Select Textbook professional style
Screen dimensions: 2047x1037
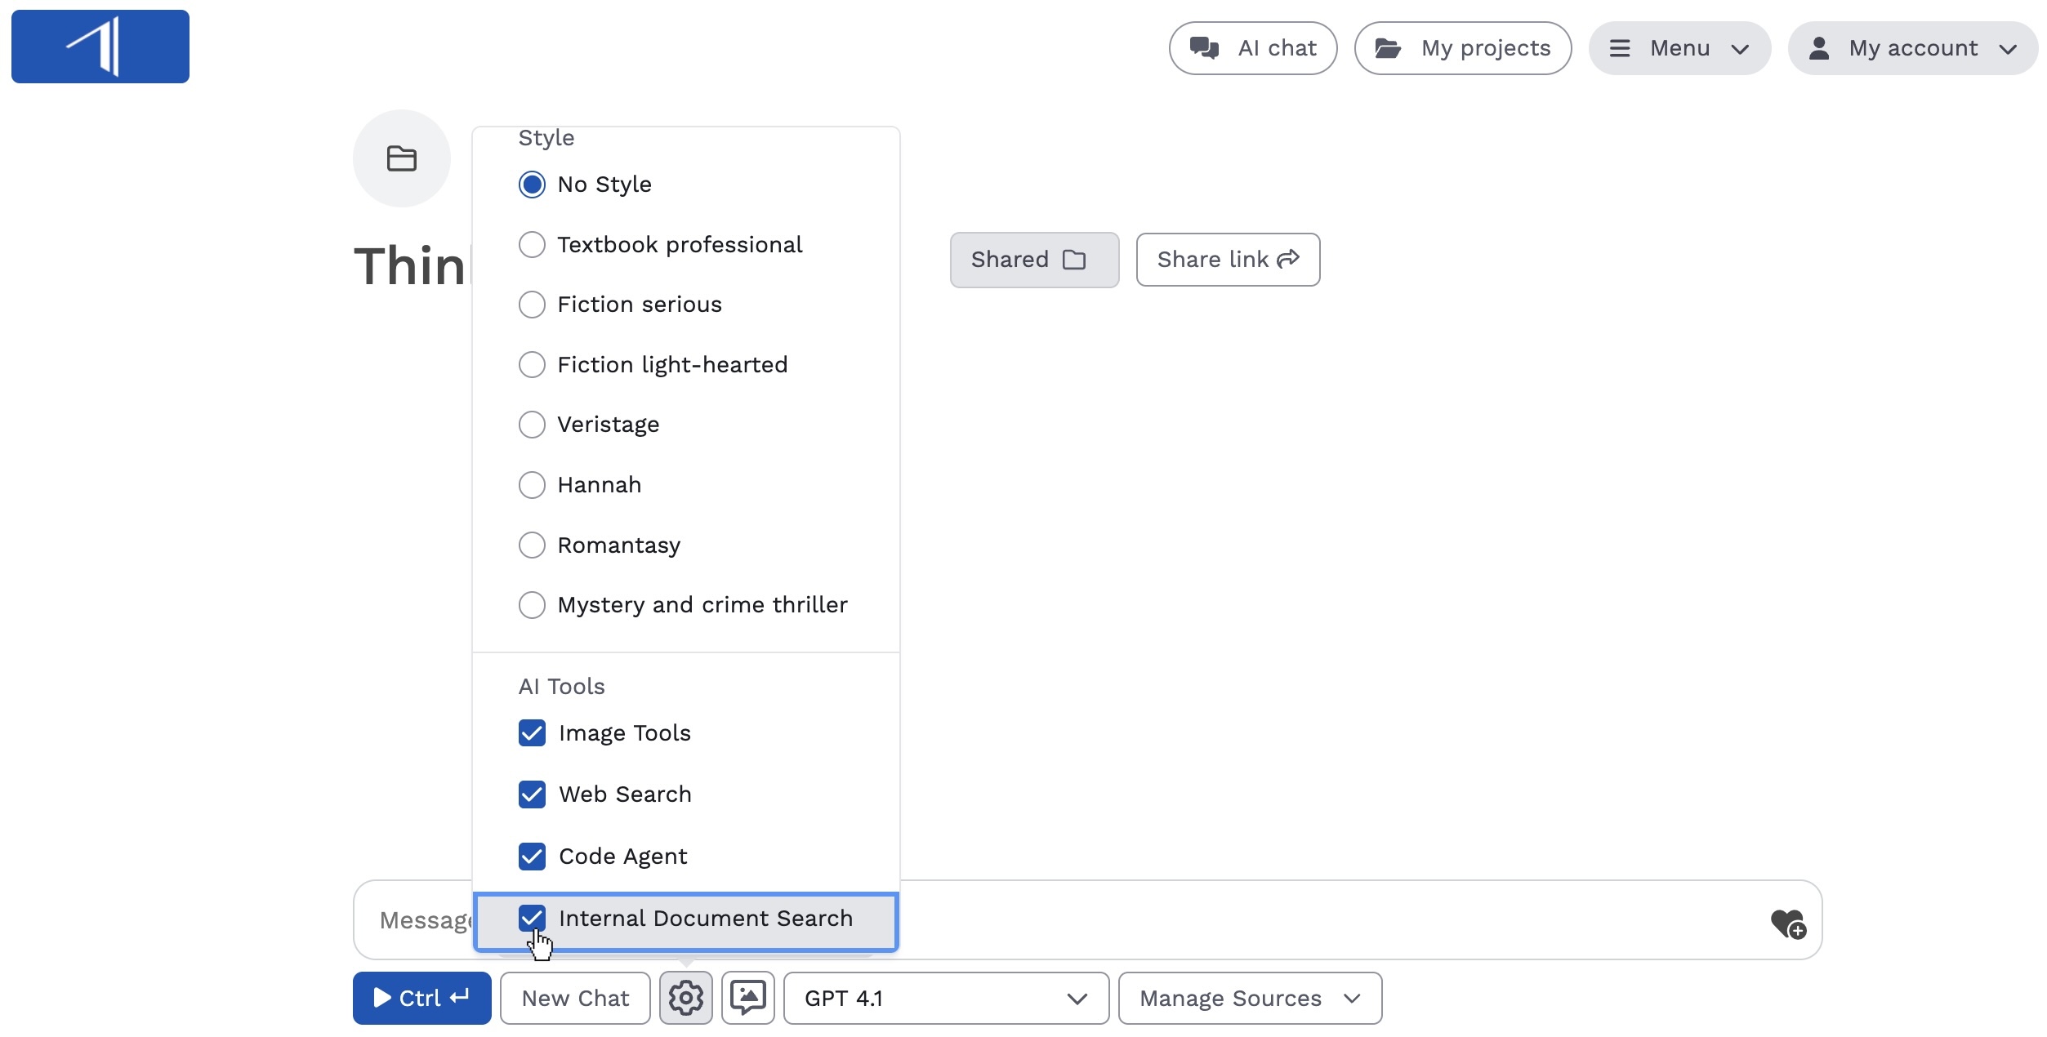tap(532, 245)
